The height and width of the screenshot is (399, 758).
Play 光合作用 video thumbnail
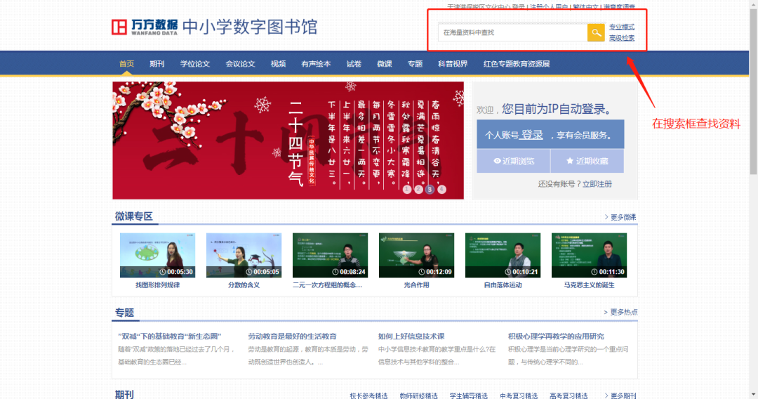(x=416, y=256)
